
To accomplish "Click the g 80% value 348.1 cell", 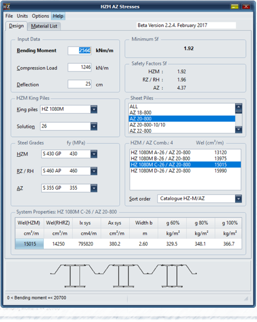I will click(201, 244).
